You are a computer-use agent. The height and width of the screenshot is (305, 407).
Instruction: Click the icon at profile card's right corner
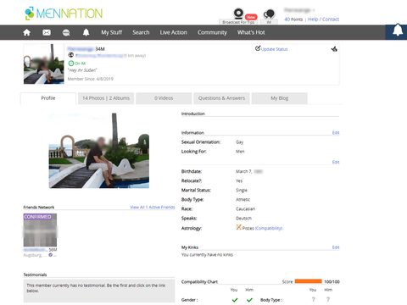tap(334, 49)
